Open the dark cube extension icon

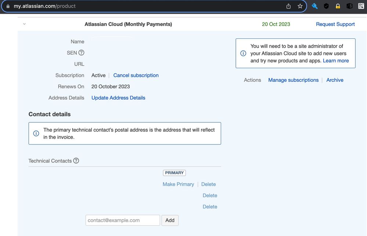tap(349, 6)
